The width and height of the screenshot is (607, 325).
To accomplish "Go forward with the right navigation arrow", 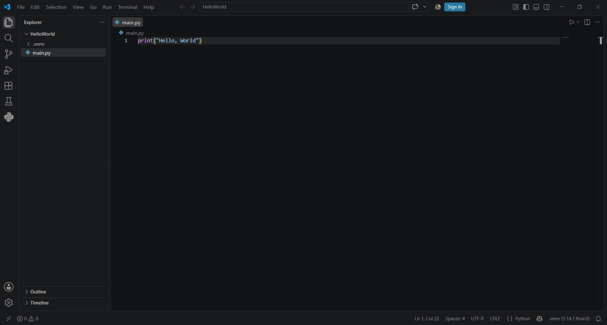I will pos(193,7).
